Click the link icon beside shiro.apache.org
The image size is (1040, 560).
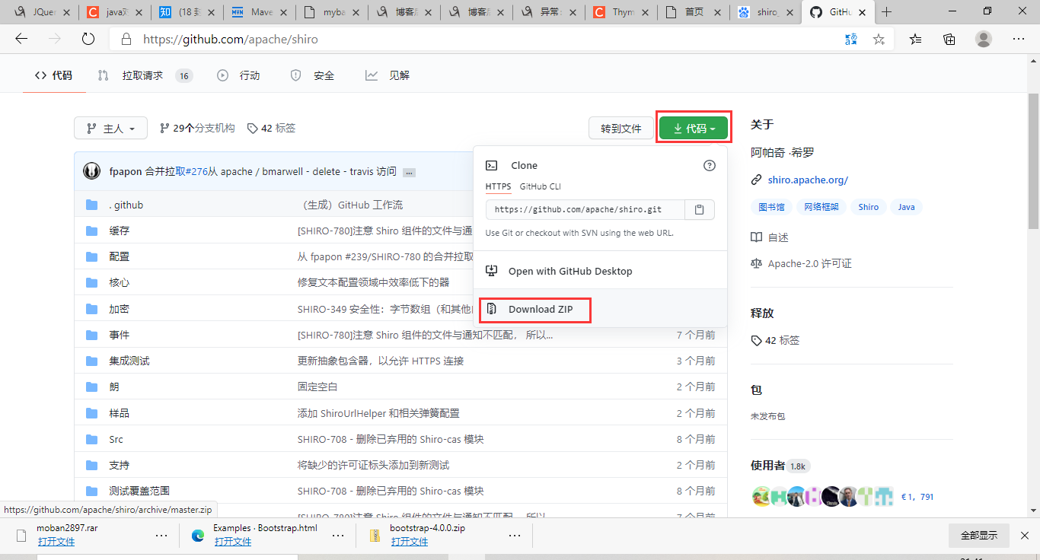pos(756,180)
